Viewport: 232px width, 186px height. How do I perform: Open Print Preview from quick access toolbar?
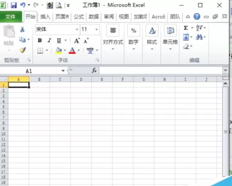(59, 5)
